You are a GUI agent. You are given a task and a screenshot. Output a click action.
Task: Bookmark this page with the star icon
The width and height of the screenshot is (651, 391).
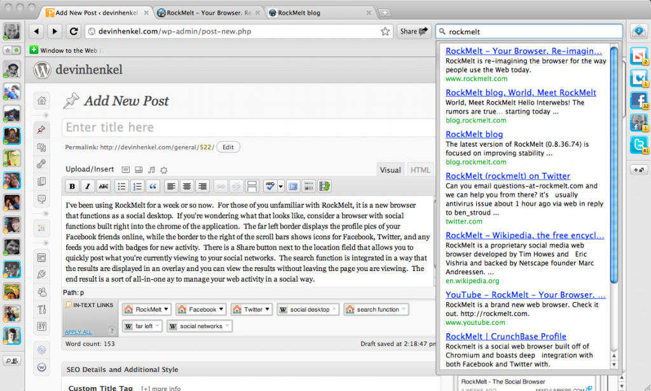coord(385,32)
